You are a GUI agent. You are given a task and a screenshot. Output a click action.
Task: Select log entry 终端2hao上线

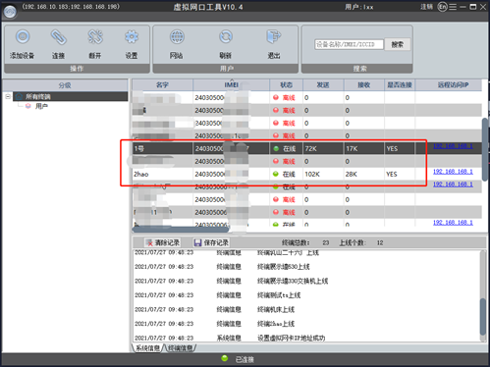(x=276, y=324)
